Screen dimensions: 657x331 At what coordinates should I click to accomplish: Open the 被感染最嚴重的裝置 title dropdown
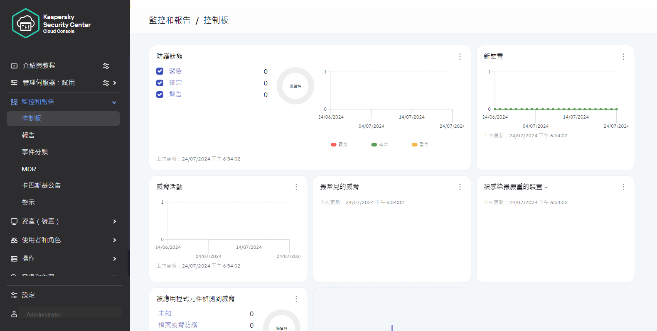[546, 187]
